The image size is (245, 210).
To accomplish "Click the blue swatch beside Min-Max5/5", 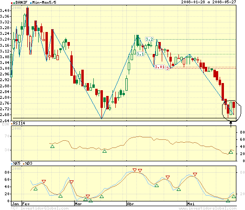I will pyautogui.click(x=31, y=3).
